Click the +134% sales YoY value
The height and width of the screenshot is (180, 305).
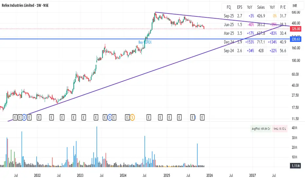tap(272, 42)
